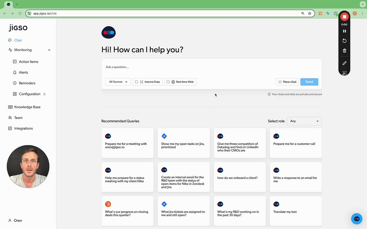367x229 pixels.
Task: Select 'Write a response to an email for me'
Action: 296,177
